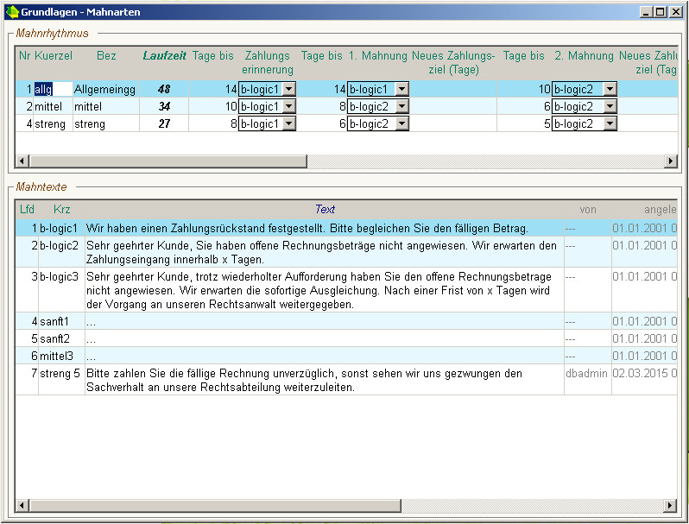The image size is (689, 524).
Task: Click text 'Wir haben einen Zahlungsrückstand festgestellt'
Action: coord(206,229)
